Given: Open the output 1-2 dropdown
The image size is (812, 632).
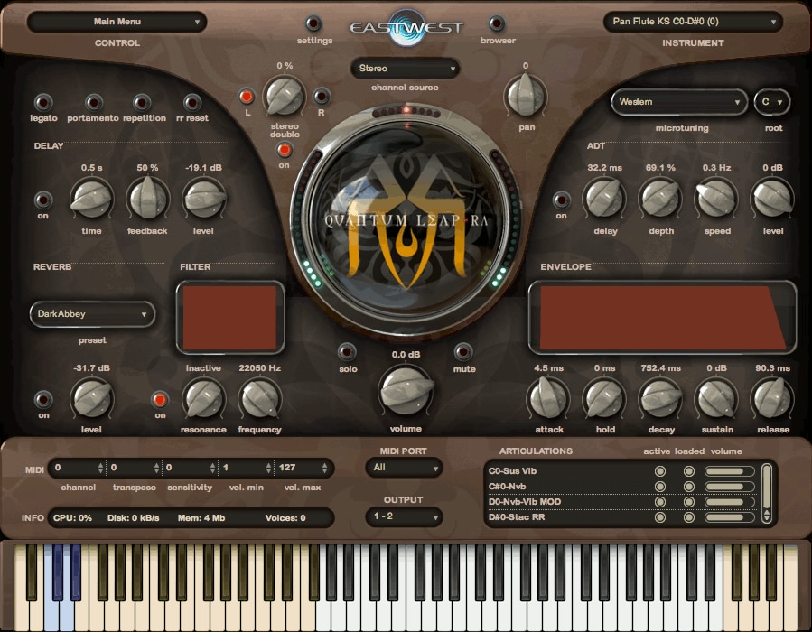Looking at the screenshot, I should tap(404, 516).
